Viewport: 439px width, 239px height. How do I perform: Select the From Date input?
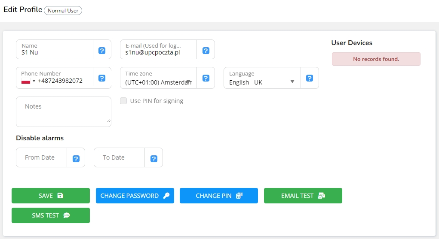41,157
